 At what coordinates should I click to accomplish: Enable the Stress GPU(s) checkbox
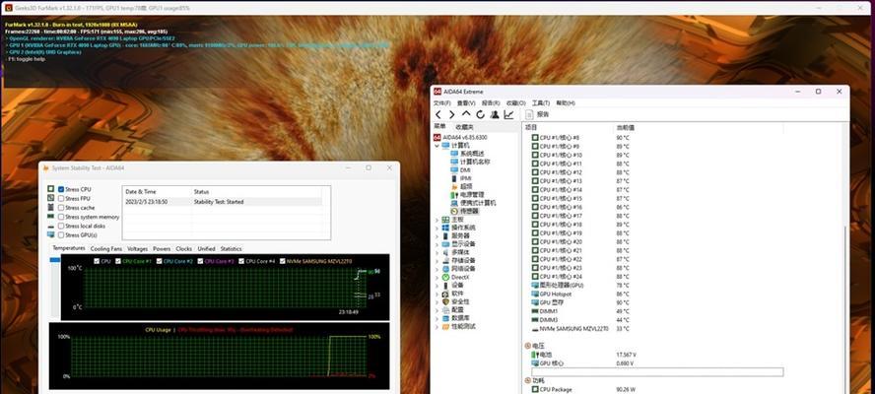click(x=61, y=235)
